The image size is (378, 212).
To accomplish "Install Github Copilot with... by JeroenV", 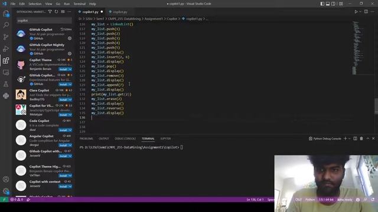I will (x=63, y=156).
